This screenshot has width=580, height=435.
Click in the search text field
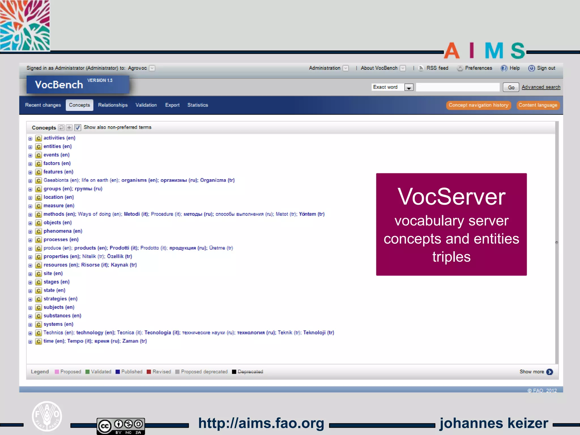tap(458, 87)
